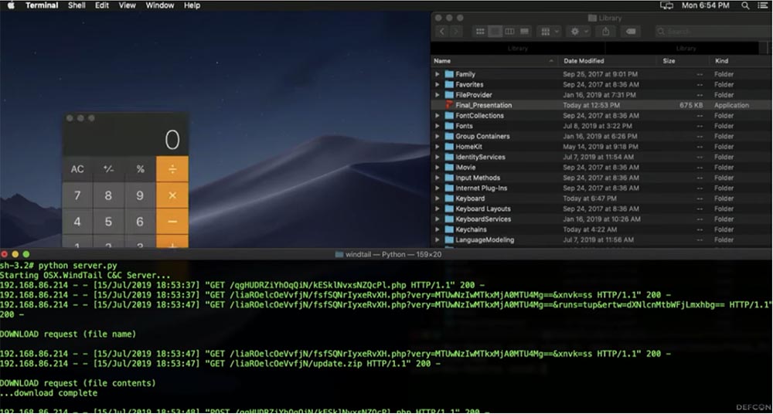This screenshot has width=773, height=414.
Task: Select the KeyboardServices folder row
Action: click(601, 219)
